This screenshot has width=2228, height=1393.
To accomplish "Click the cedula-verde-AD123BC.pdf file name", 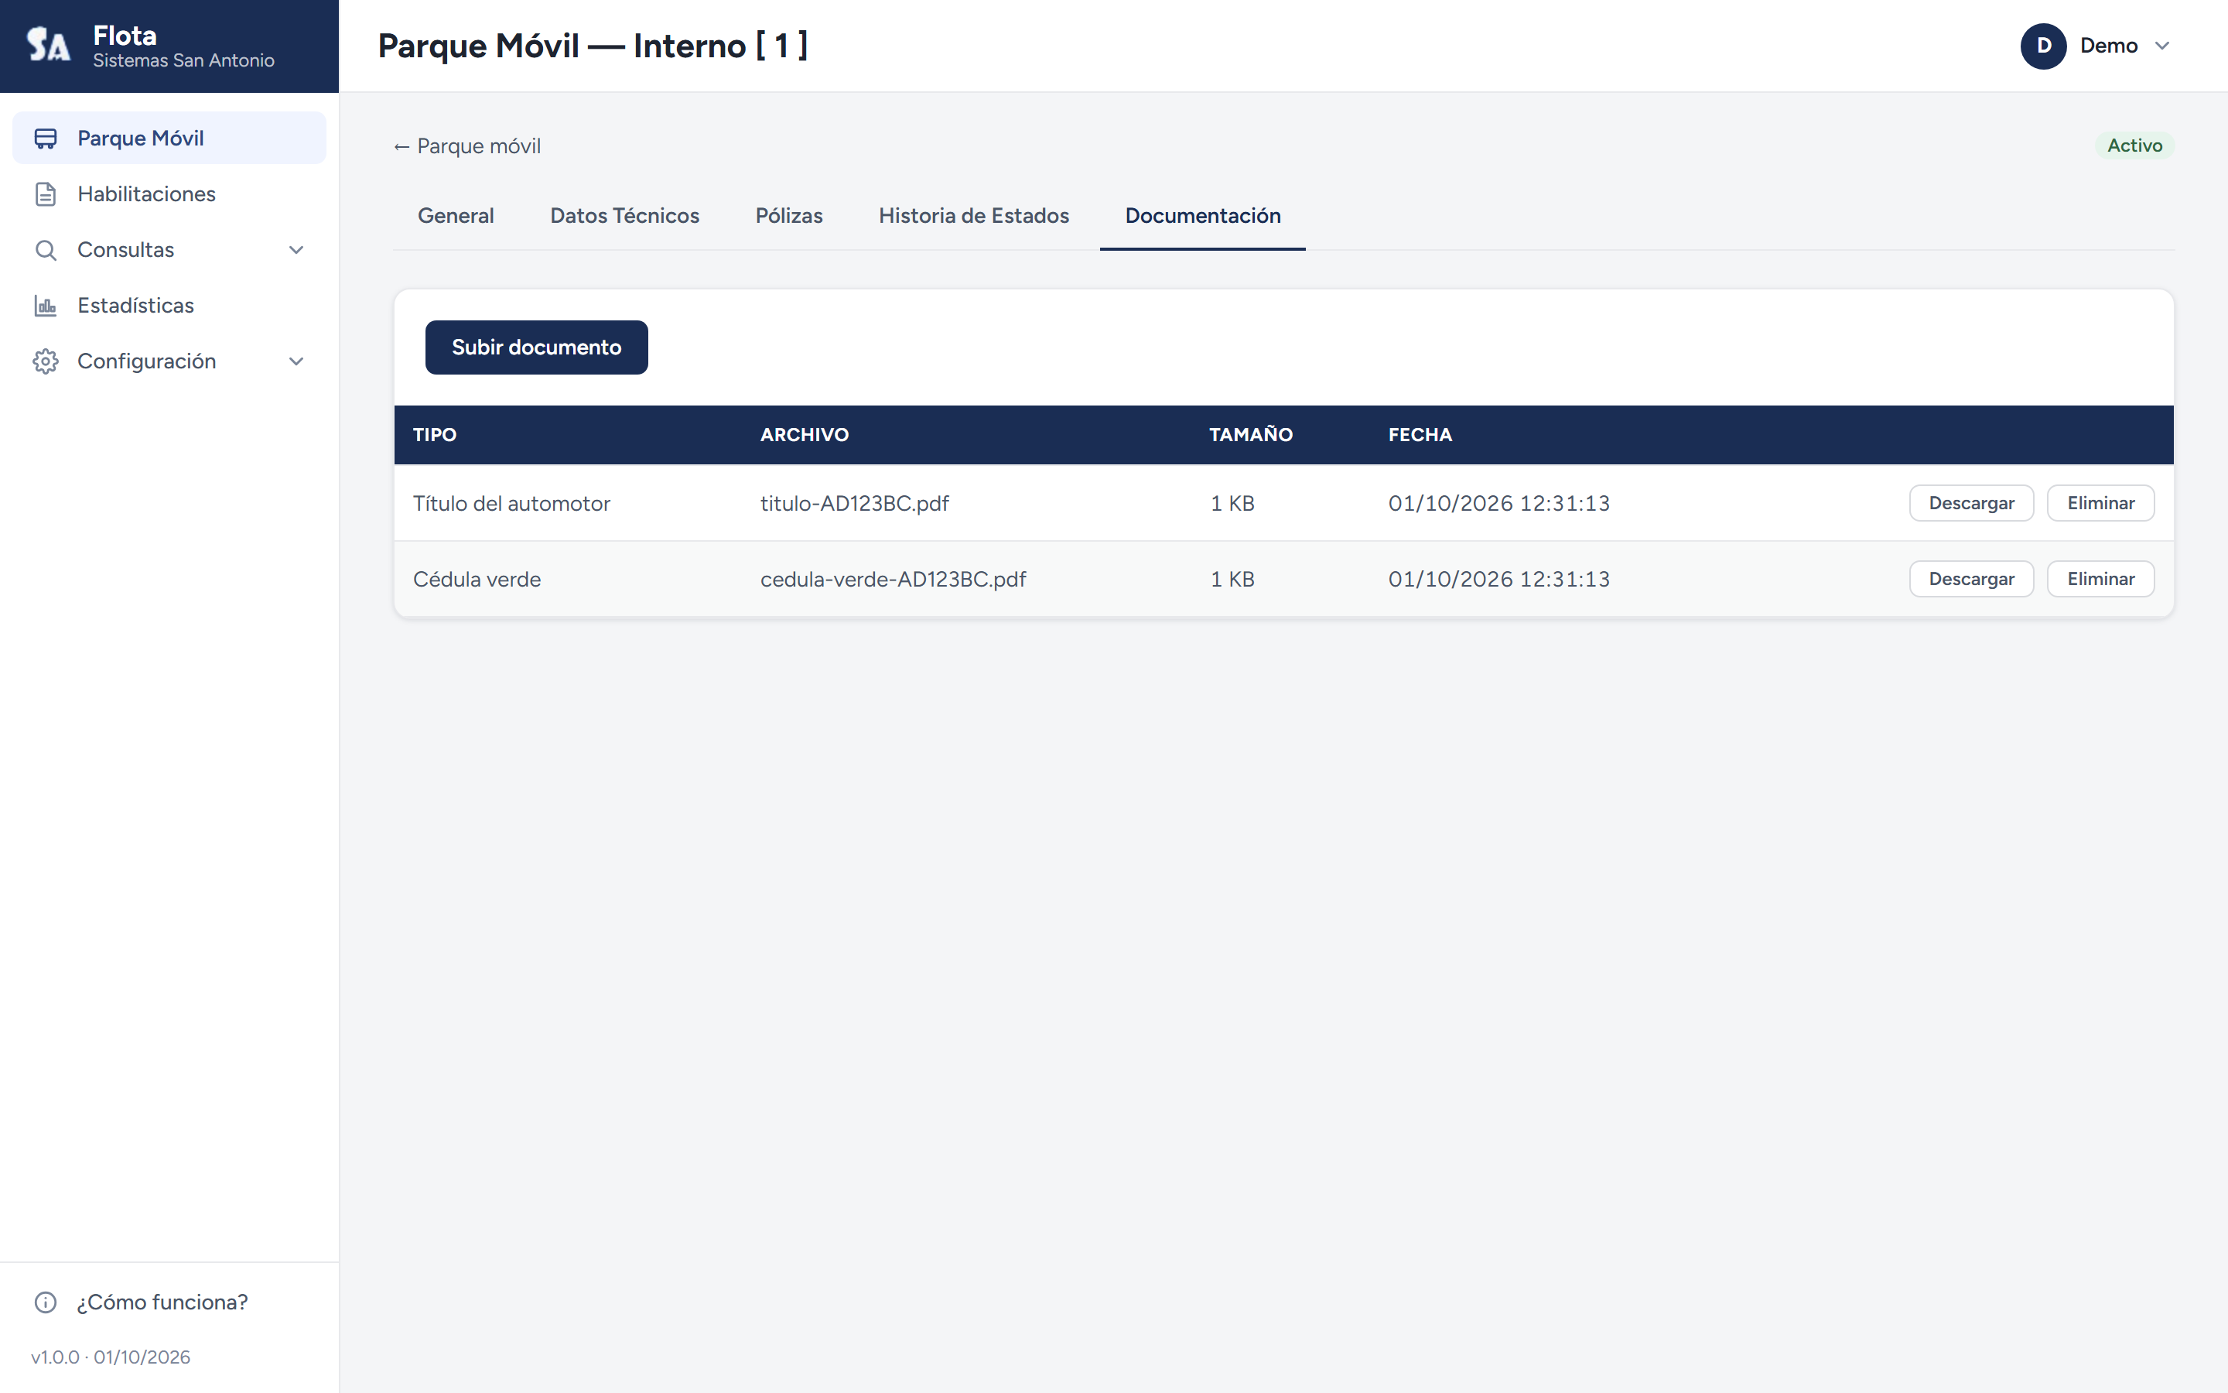I will (x=893, y=579).
